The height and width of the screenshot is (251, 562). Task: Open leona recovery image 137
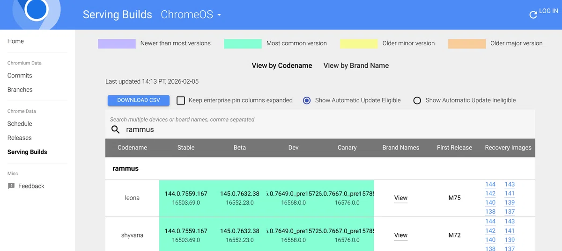(x=510, y=212)
